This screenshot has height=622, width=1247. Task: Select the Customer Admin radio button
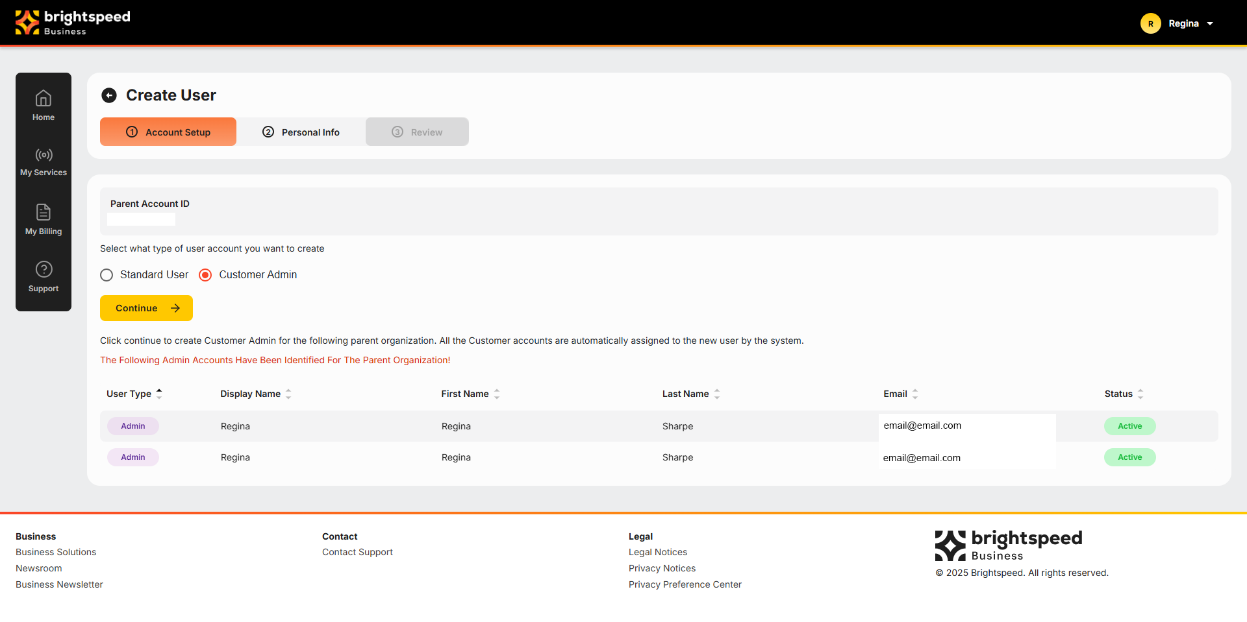[205, 275]
